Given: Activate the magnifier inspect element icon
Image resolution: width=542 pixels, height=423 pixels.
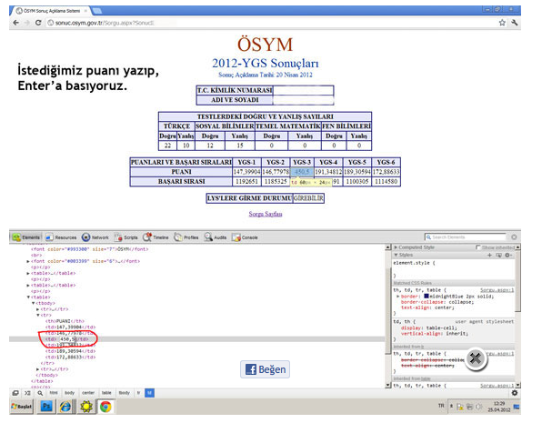Looking at the screenshot, I should click(40, 393).
